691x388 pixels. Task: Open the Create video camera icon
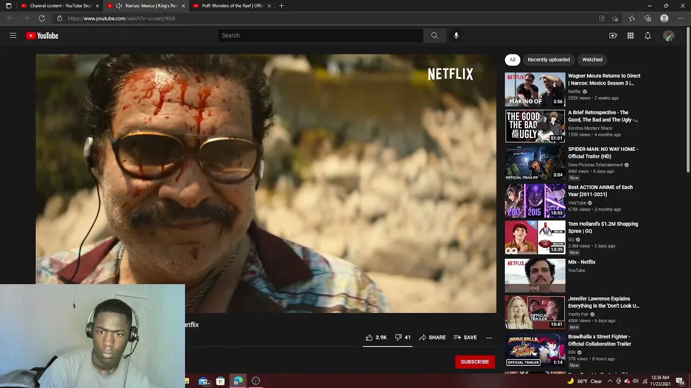613,36
